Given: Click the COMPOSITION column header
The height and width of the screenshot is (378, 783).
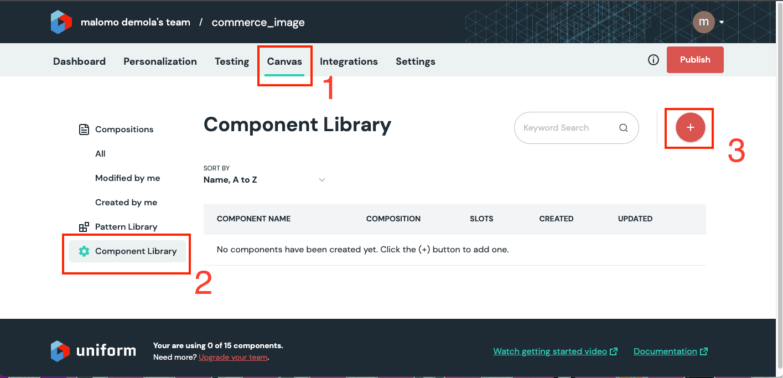Looking at the screenshot, I should [x=393, y=219].
